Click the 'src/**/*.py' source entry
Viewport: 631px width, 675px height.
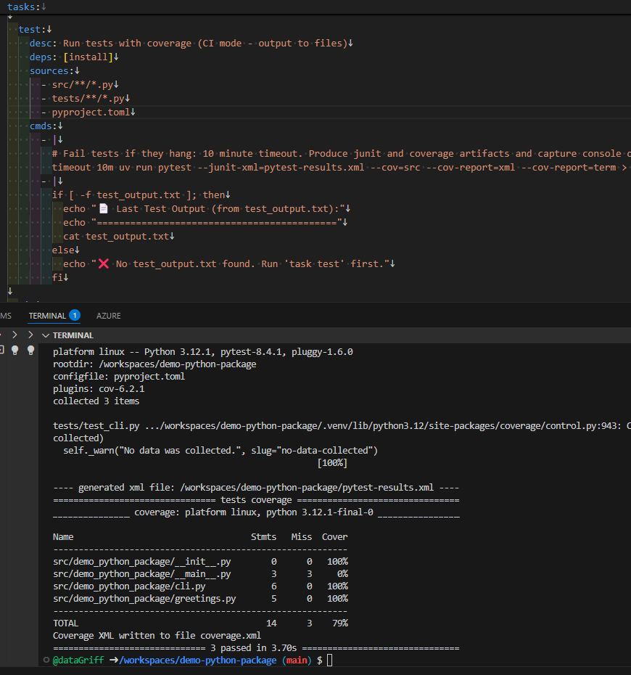(83, 84)
